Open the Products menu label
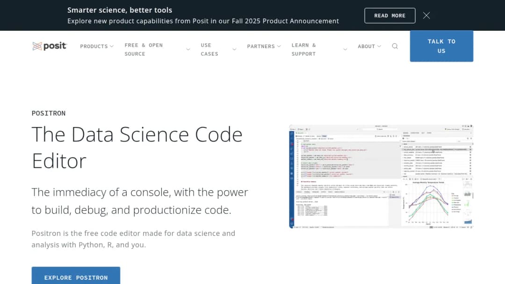505x284 pixels. point(94,46)
